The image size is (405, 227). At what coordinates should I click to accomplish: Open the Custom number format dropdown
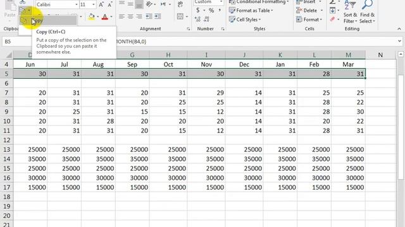tap(221, 2)
